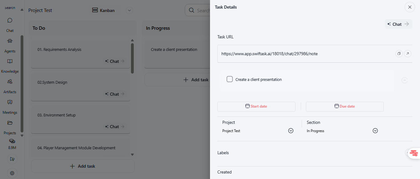This screenshot has height=179, width=420.
Task: Click Add task under To Do
Action: (x=83, y=166)
